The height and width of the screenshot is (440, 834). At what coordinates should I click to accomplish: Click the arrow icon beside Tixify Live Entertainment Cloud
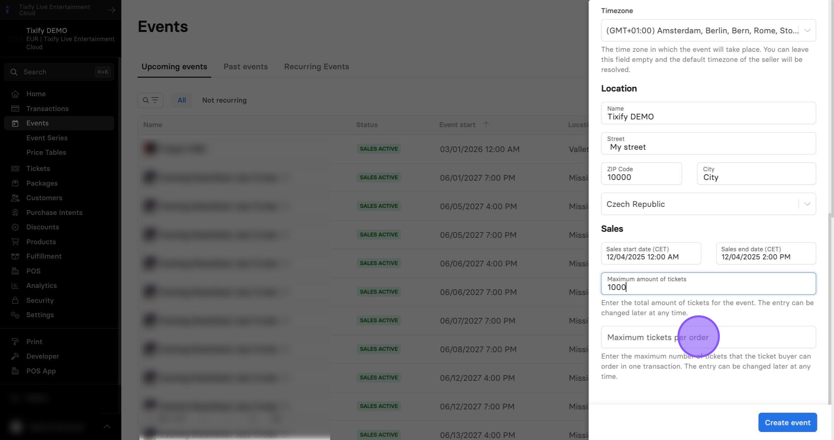[x=111, y=10]
